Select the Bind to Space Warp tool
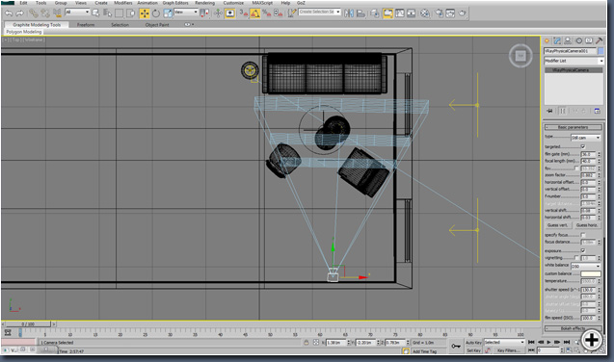614x362 pixels. point(58,13)
